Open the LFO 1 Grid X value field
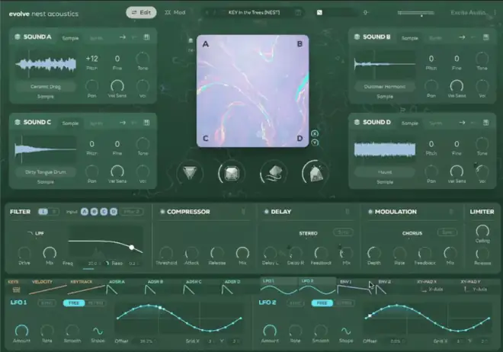This screenshot has height=352, width=503. click(x=210, y=341)
